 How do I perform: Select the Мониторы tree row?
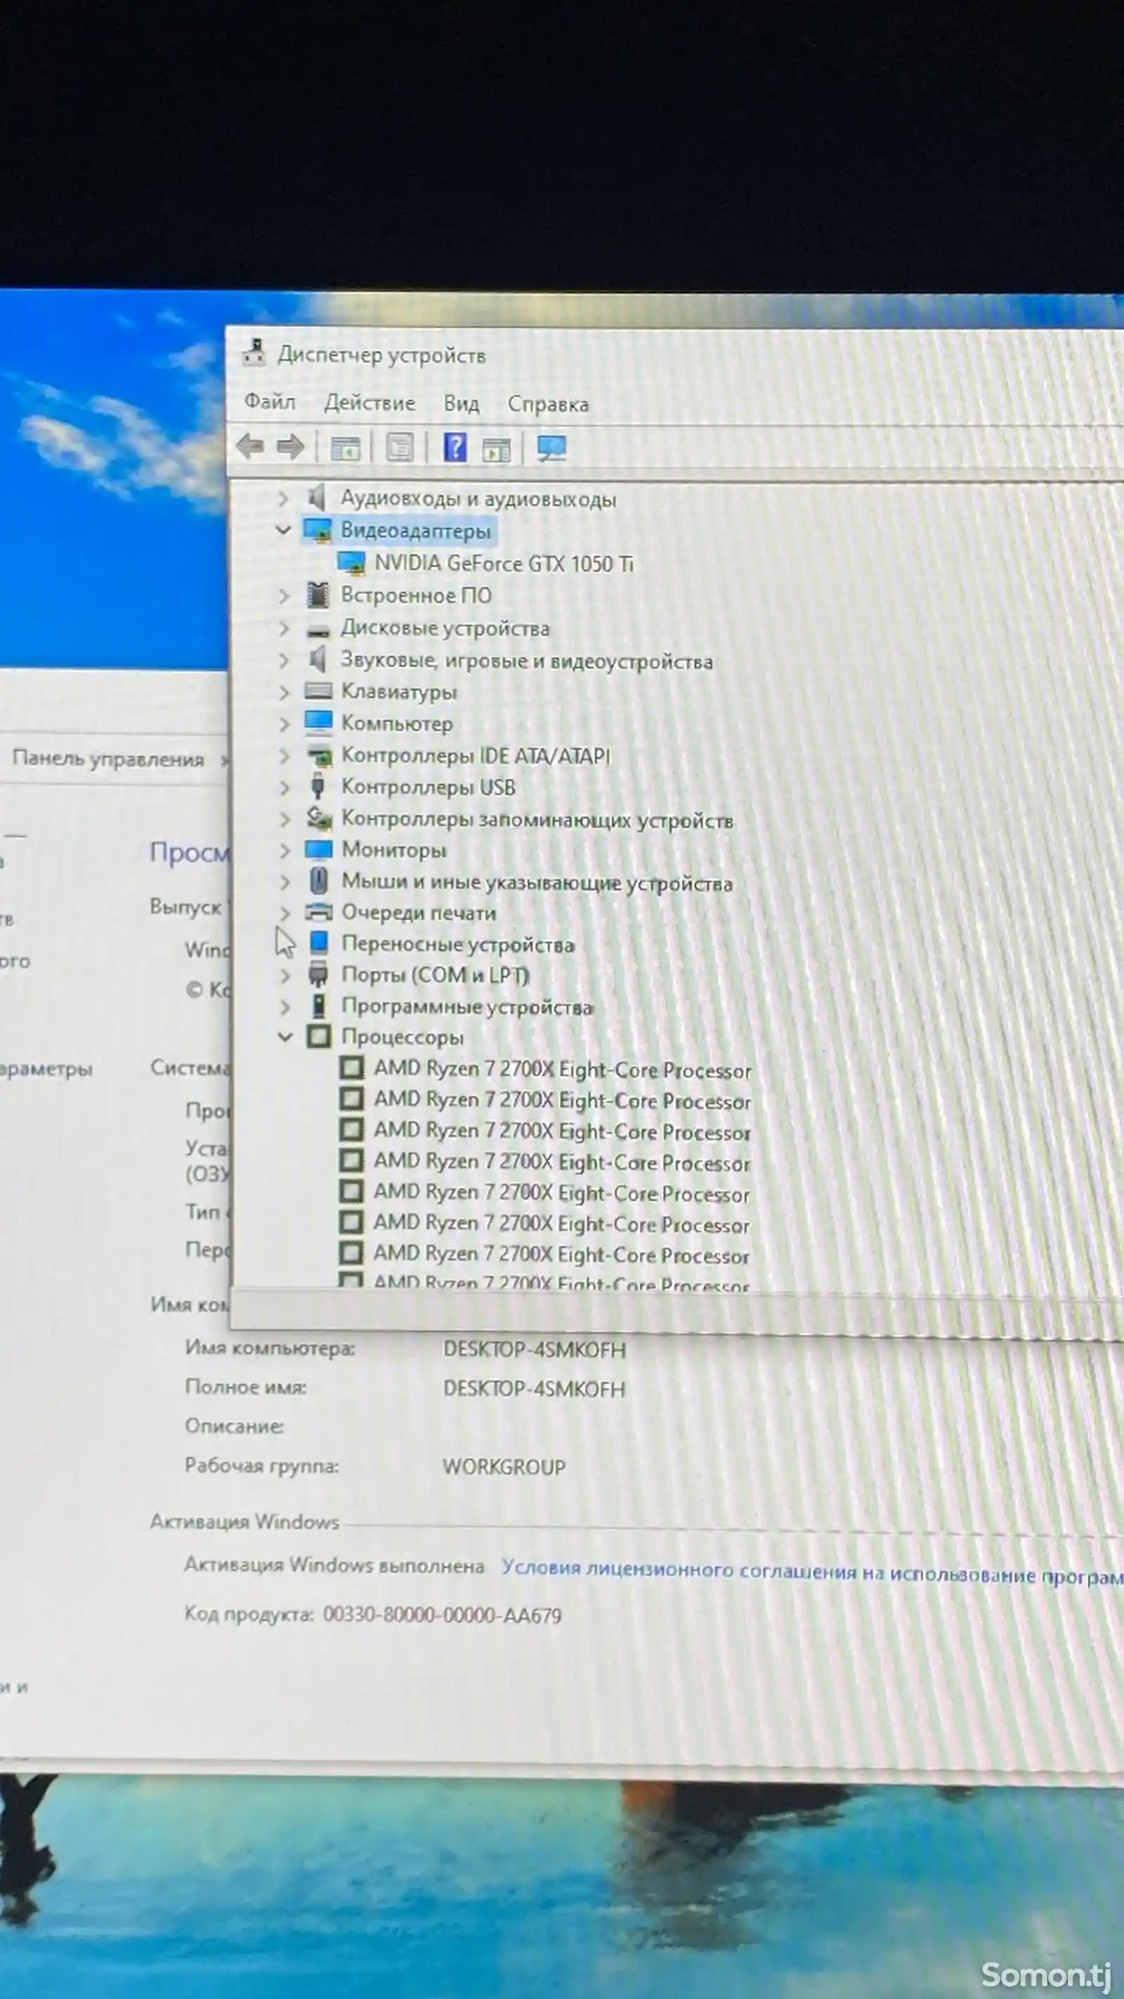tap(394, 850)
